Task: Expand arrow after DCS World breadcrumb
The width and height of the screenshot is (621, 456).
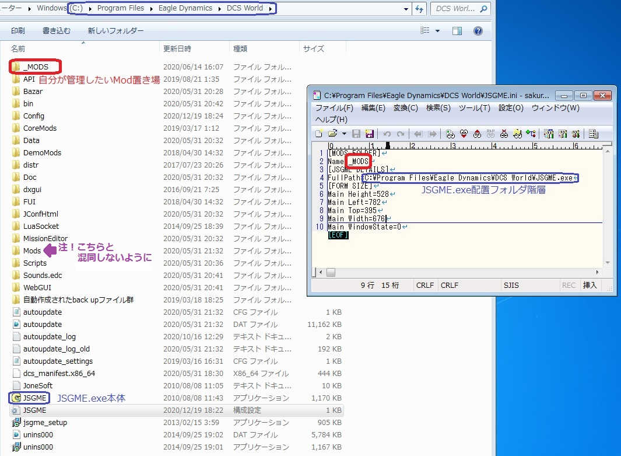Action: coord(270,8)
